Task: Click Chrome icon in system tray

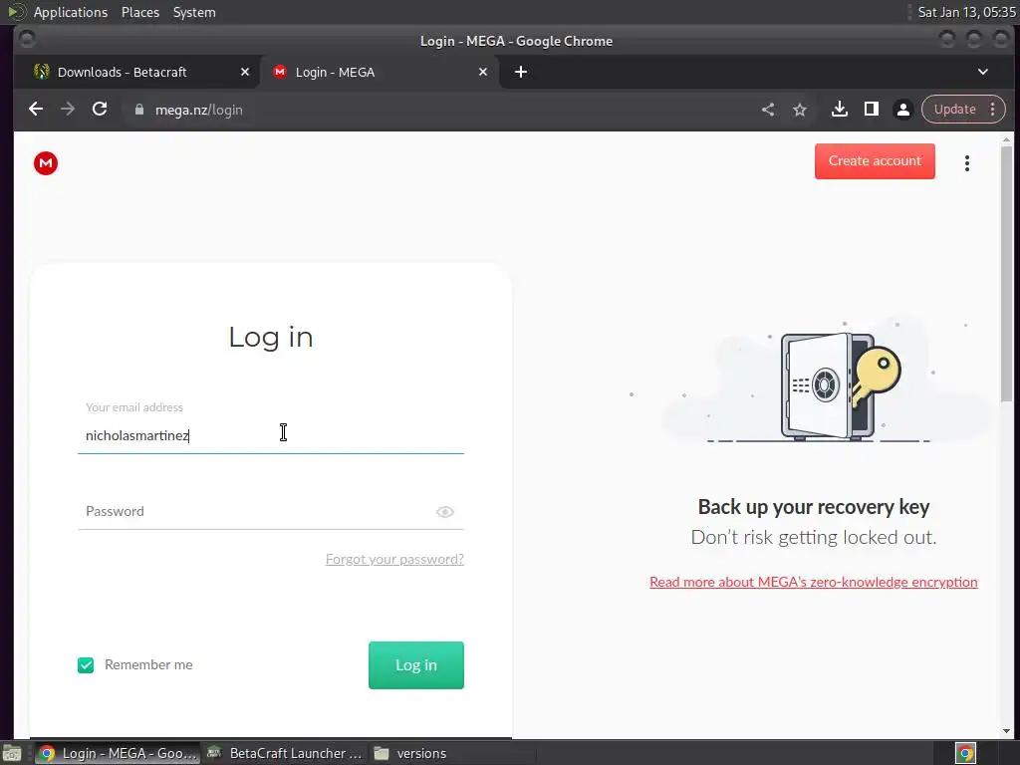Action: click(966, 753)
